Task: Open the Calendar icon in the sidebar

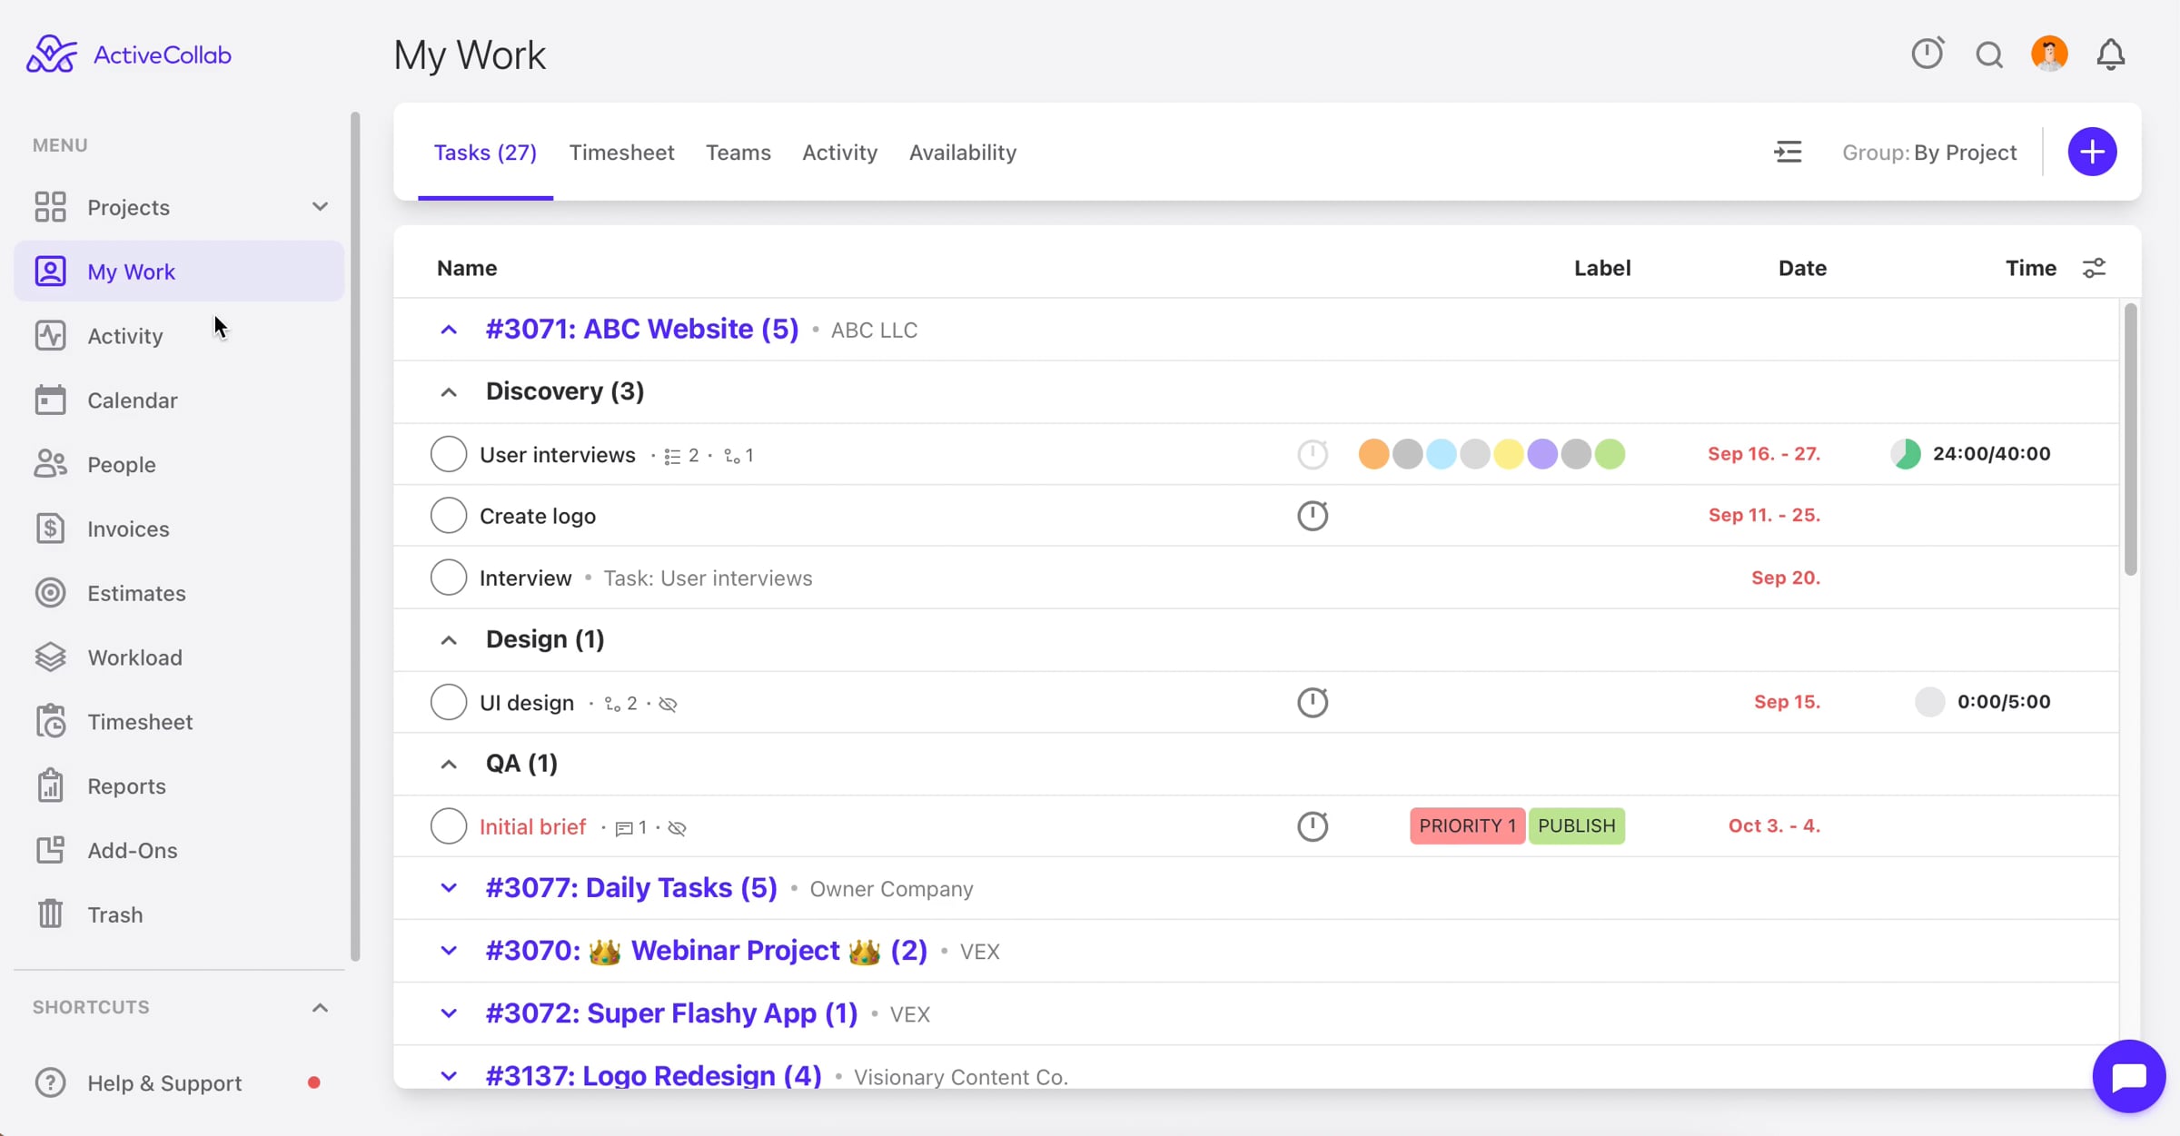Action: (x=50, y=400)
